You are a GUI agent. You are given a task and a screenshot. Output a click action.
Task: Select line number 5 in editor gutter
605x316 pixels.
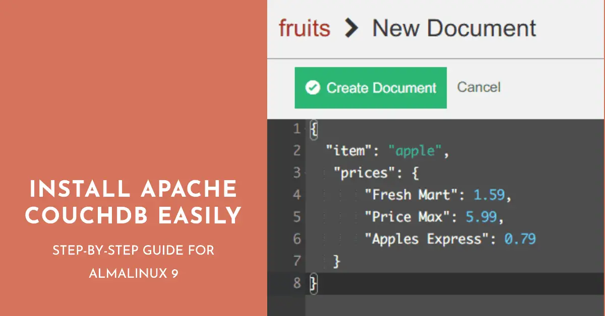pos(296,217)
